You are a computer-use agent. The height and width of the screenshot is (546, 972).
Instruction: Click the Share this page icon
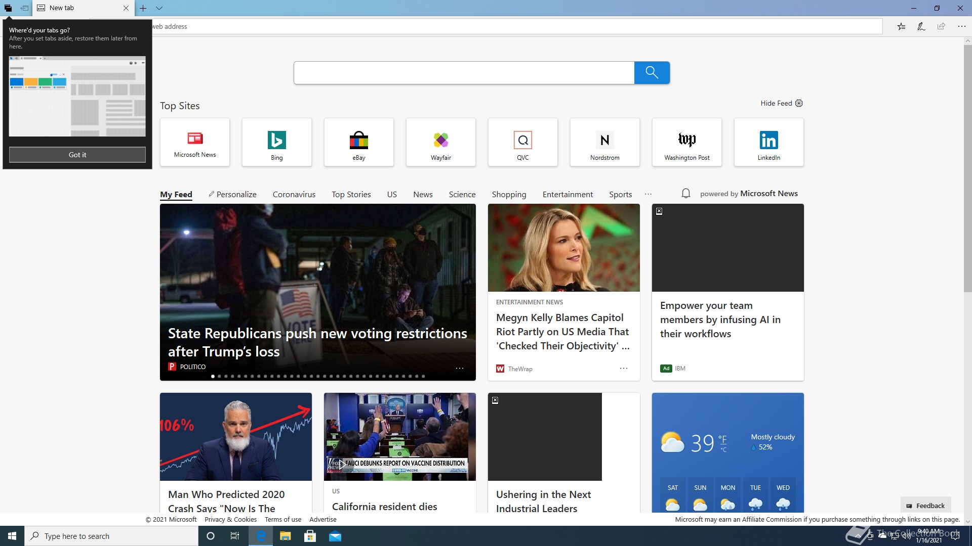pyautogui.click(x=941, y=26)
